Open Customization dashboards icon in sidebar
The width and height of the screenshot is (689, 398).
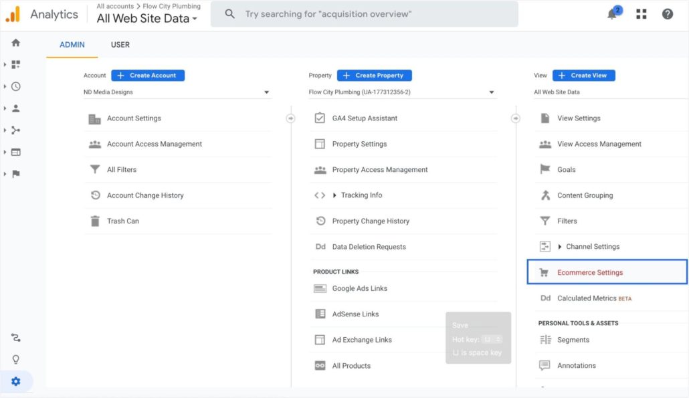coord(16,65)
